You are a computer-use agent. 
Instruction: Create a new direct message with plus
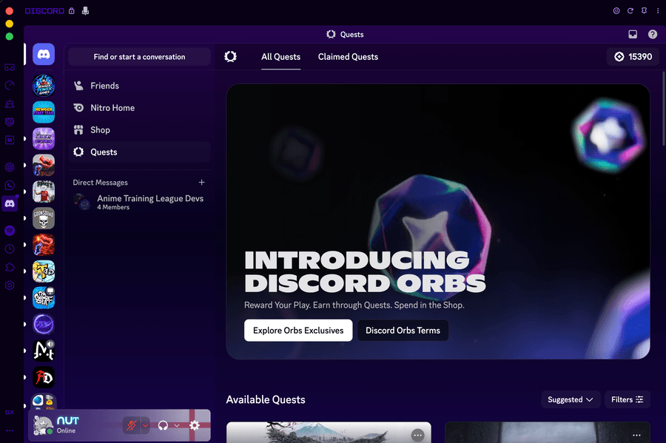coord(202,182)
